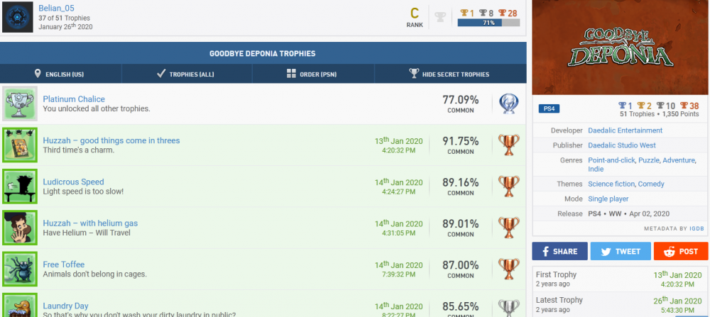This screenshot has height=317, width=710.
Task: Click the bronze trophy icon for Free Toffee
Action: (x=509, y=269)
